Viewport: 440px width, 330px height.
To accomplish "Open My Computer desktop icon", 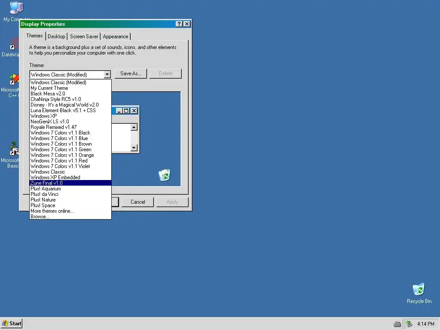I will click(16, 8).
